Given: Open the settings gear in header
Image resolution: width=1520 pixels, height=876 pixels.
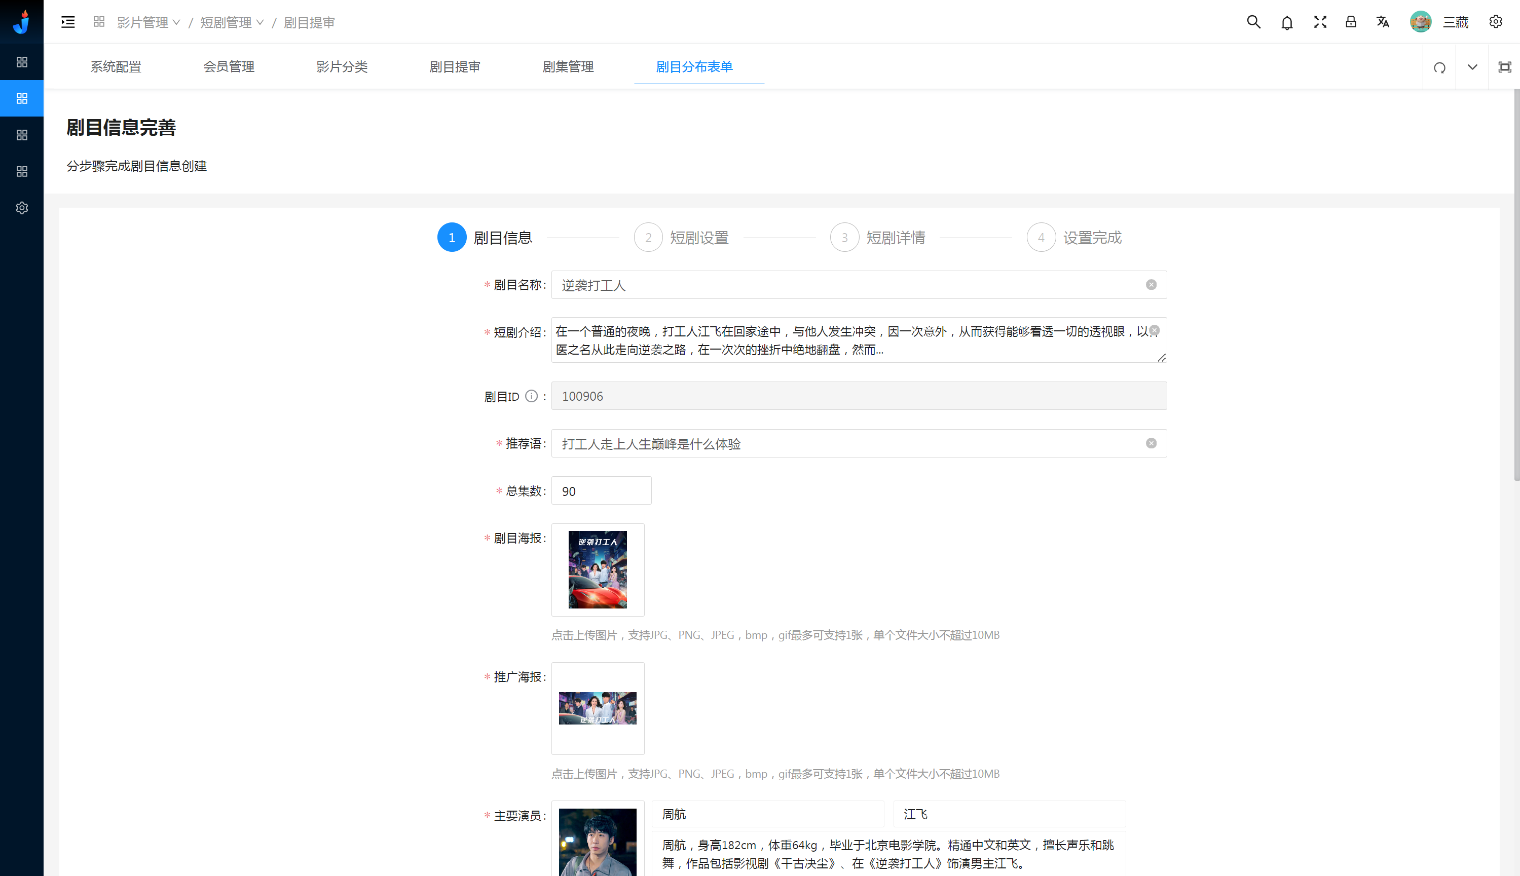Looking at the screenshot, I should (x=1495, y=22).
